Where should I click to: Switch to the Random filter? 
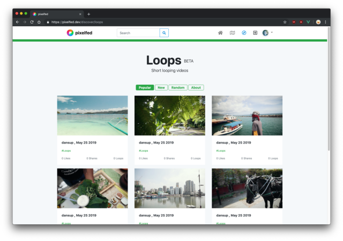[178, 87]
